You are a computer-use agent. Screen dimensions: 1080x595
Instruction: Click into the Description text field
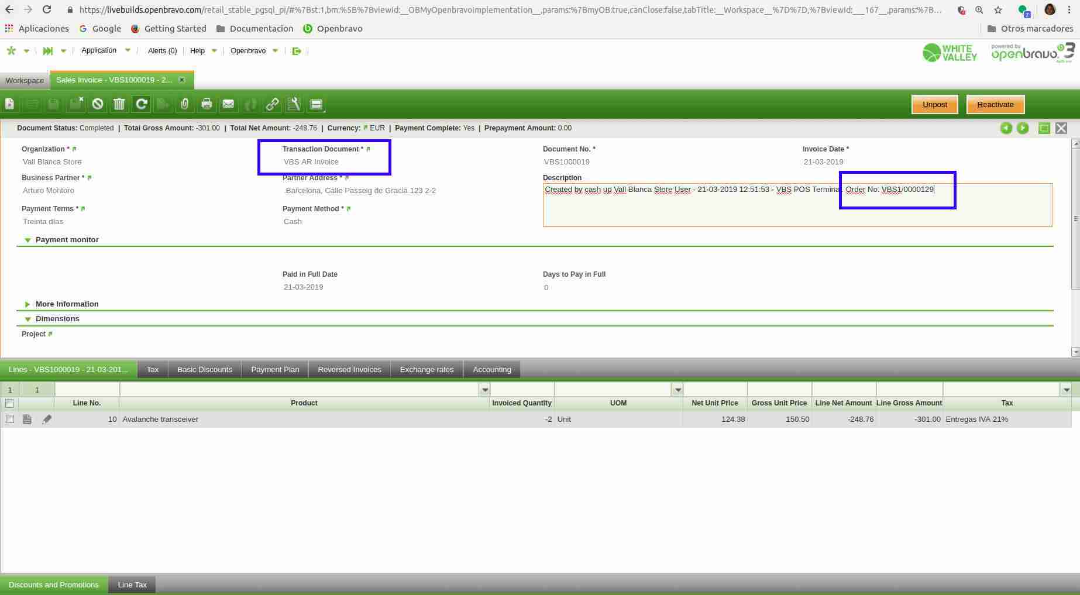[797, 211]
